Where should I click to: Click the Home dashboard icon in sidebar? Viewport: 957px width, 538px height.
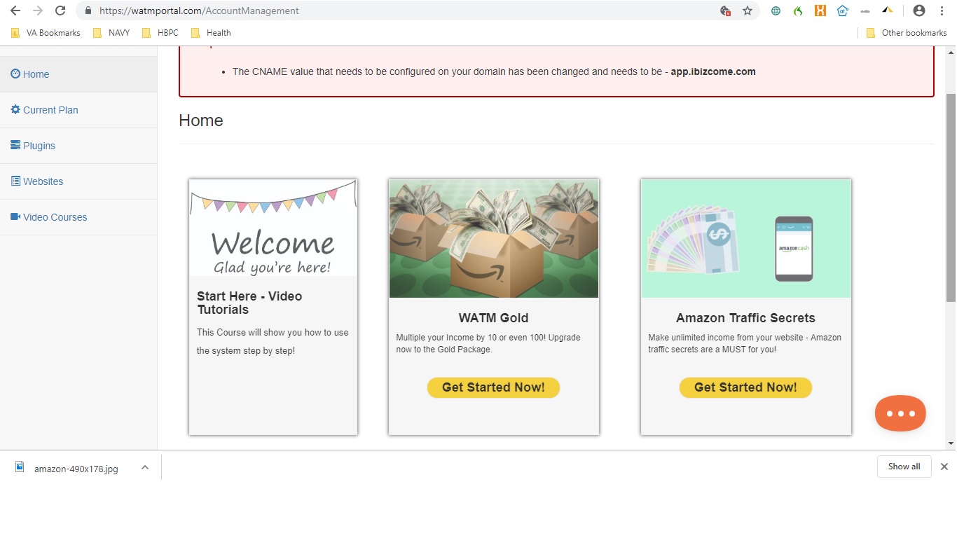pyautogui.click(x=15, y=74)
